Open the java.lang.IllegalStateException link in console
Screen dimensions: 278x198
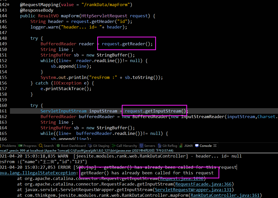click(x=38, y=173)
